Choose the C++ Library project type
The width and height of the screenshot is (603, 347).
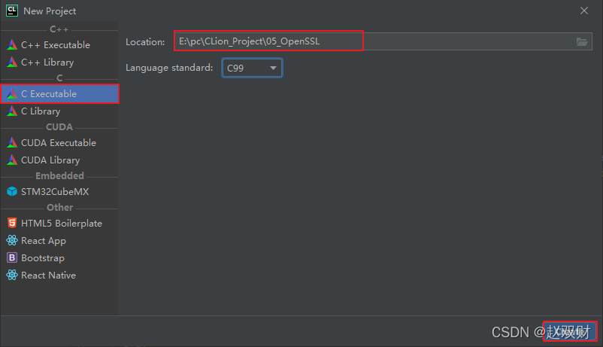click(59, 62)
